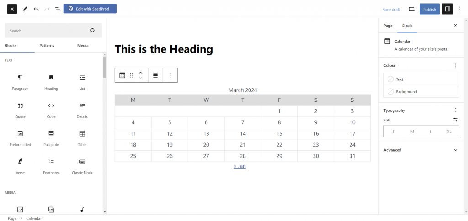Toggle the Settings sidebar panel
This screenshot has width=468, height=221.
447,9
